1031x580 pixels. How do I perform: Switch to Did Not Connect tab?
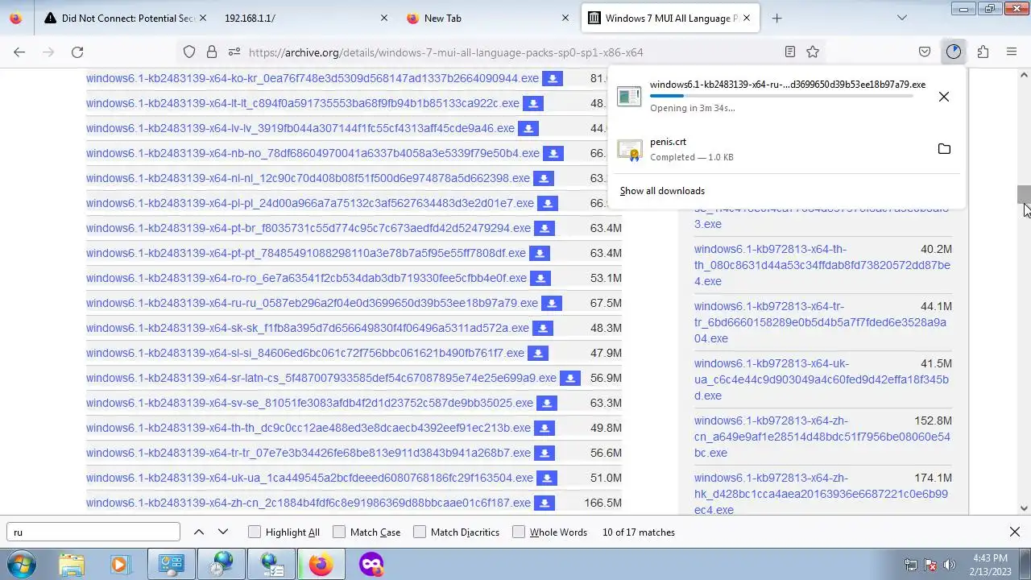127,18
